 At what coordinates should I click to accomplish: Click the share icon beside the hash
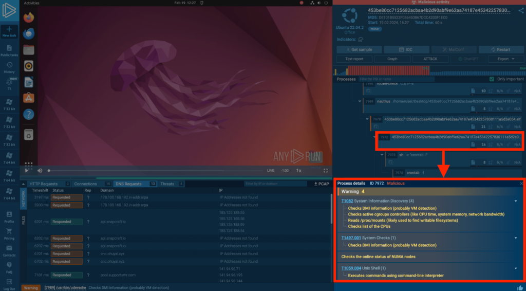click(520, 10)
